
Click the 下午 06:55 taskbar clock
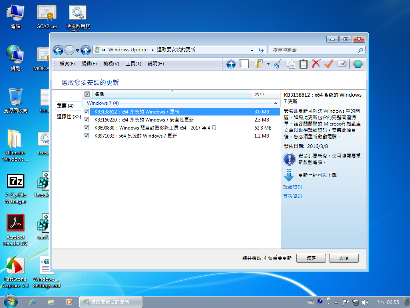coord(388,302)
